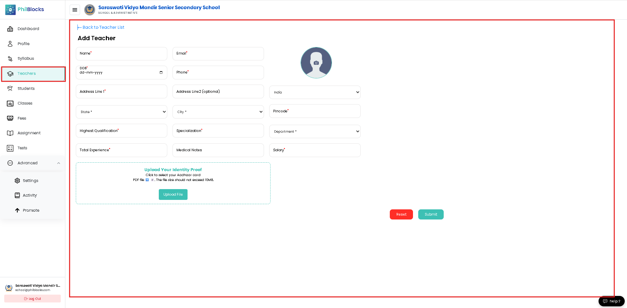Open the State dropdown
The image size is (627, 308).
click(x=122, y=112)
